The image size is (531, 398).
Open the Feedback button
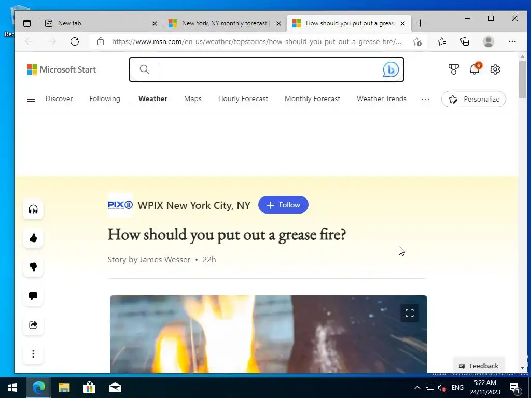(479, 366)
